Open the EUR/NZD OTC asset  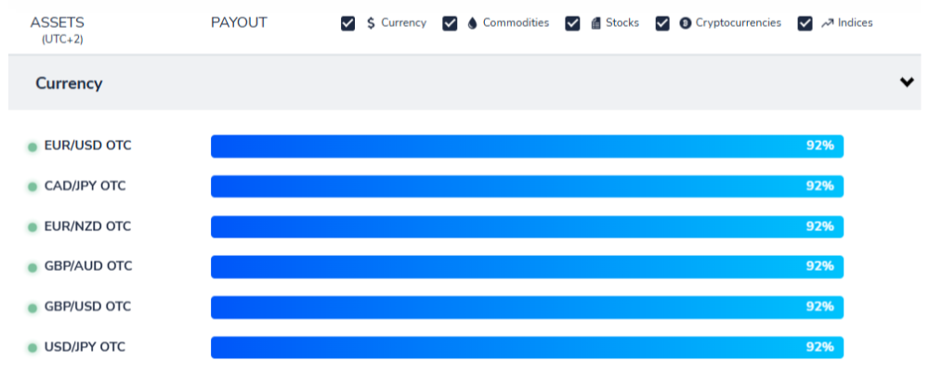(87, 226)
